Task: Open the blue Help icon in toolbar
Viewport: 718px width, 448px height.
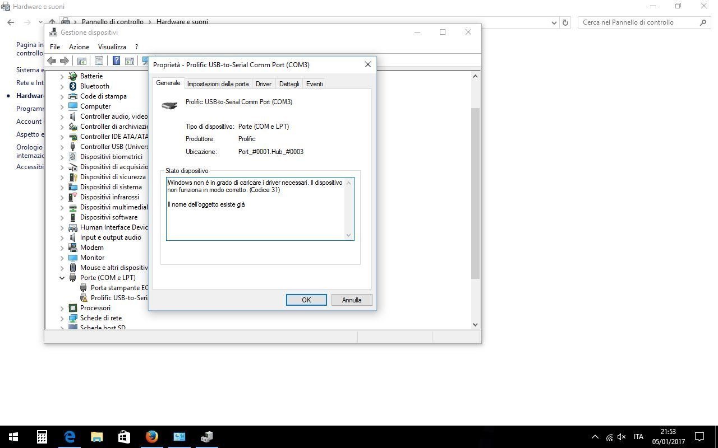Action: 116,60
